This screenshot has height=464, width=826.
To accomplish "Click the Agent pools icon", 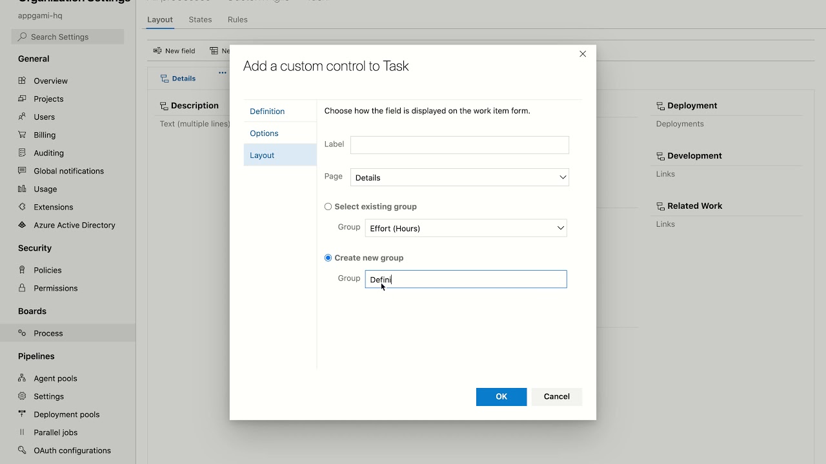I will [x=22, y=378].
